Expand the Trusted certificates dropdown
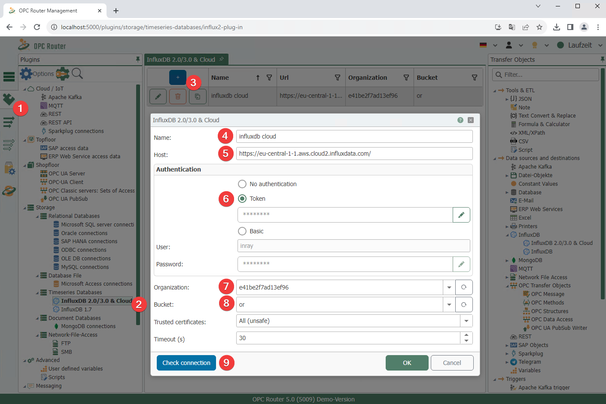This screenshot has width=606, height=404. 466,321
